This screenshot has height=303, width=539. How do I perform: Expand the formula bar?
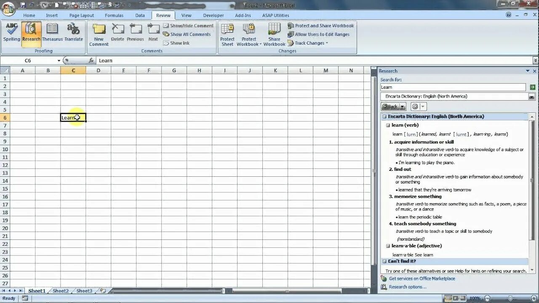tap(535, 61)
